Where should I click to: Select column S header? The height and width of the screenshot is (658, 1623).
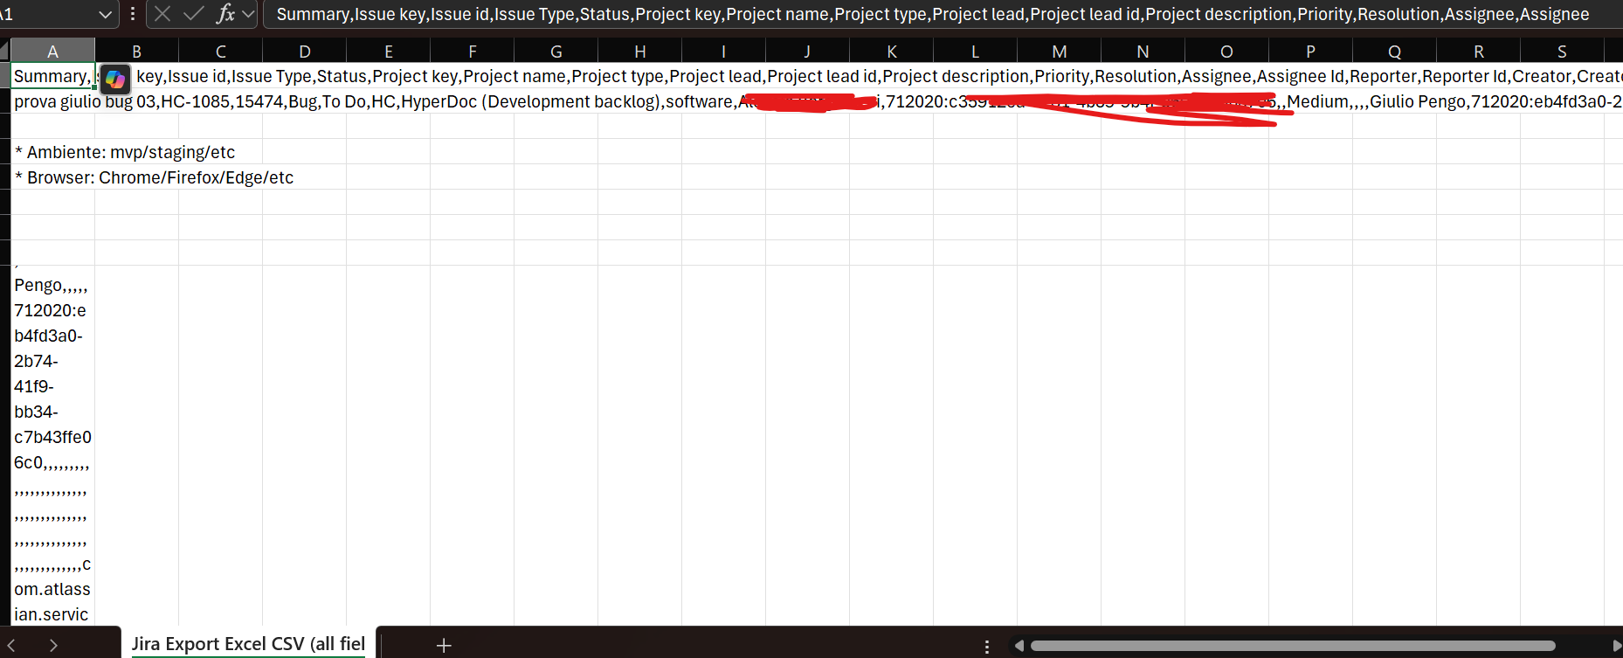pyautogui.click(x=1562, y=51)
